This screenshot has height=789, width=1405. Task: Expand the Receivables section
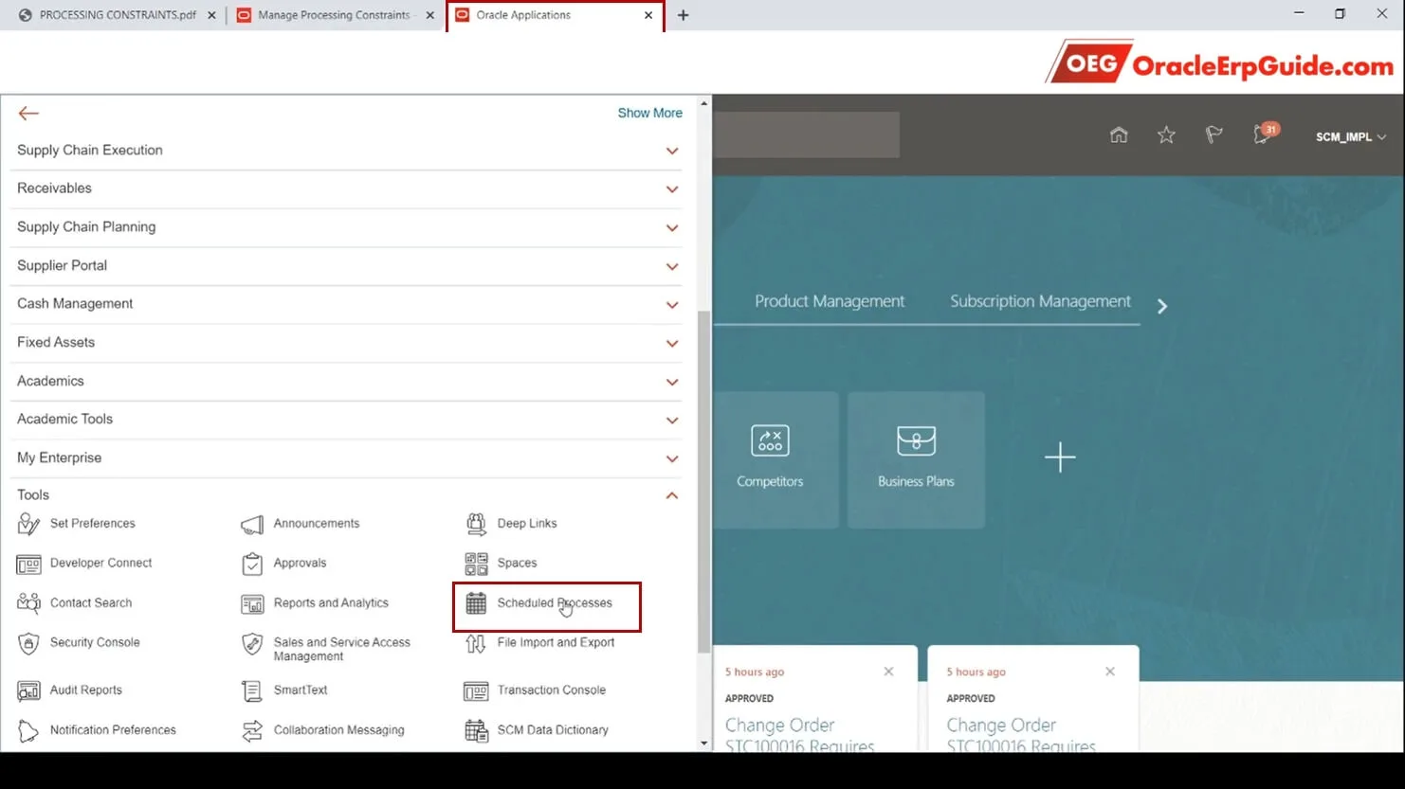(x=672, y=189)
